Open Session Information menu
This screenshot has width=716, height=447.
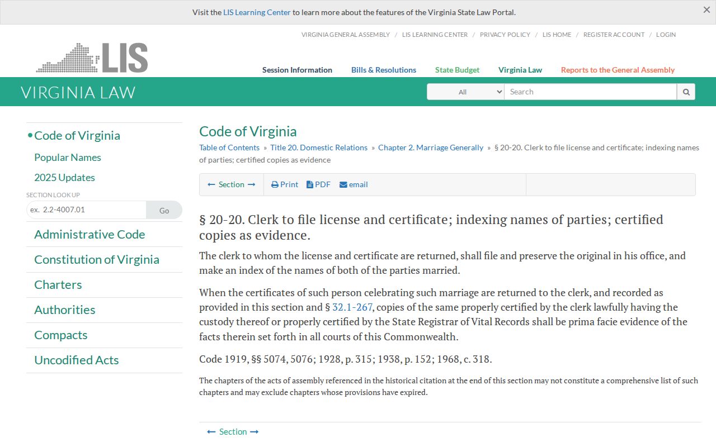click(x=297, y=70)
